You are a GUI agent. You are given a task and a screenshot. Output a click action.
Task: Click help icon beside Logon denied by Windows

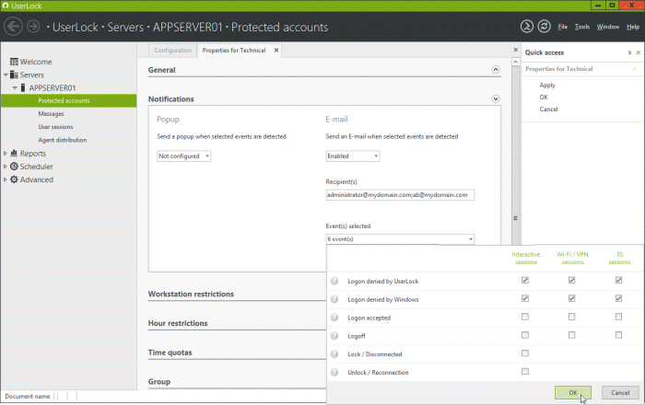334,299
